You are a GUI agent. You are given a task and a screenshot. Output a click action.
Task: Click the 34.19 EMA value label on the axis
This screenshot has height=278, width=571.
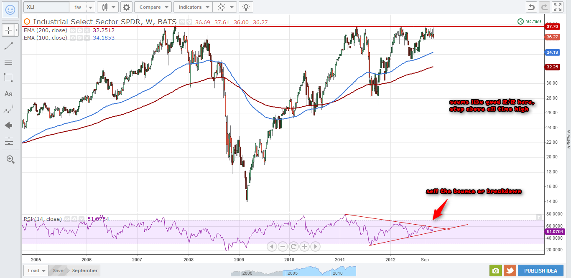(x=551, y=53)
